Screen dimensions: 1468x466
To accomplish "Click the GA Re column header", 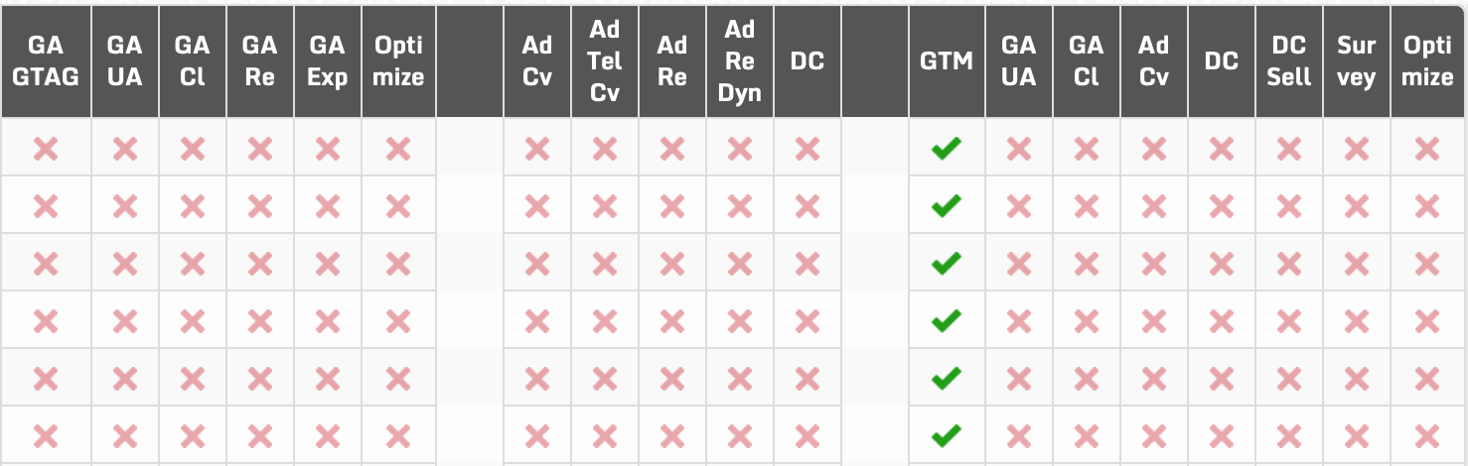I will click(260, 61).
